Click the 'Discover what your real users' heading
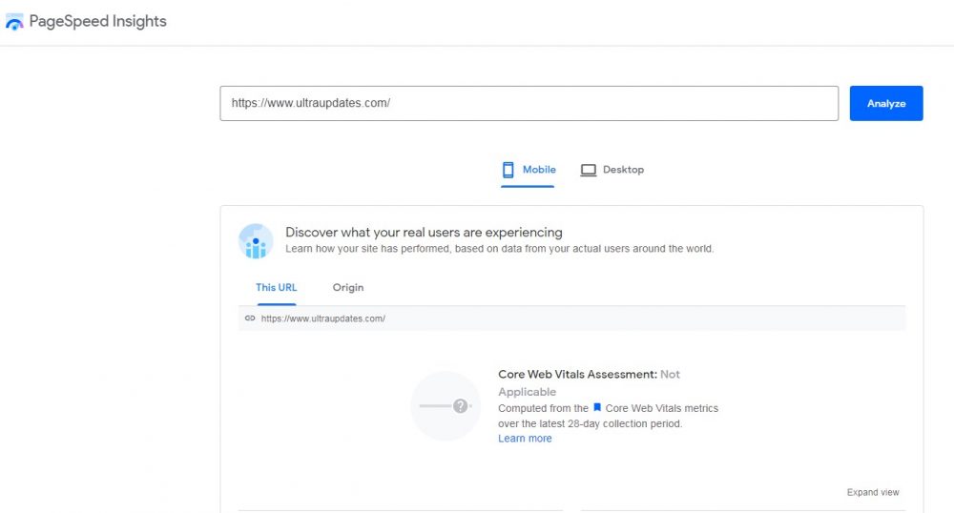 (x=424, y=232)
